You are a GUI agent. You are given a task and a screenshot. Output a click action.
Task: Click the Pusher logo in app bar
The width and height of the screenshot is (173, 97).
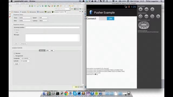pos(91,12)
